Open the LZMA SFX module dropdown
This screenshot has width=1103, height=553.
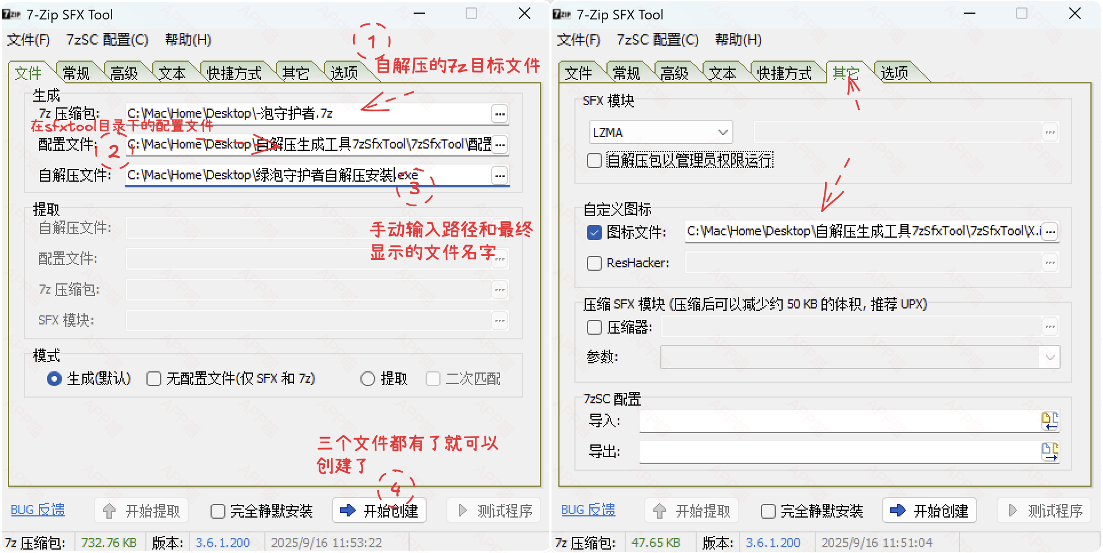(x=661, y=133)
